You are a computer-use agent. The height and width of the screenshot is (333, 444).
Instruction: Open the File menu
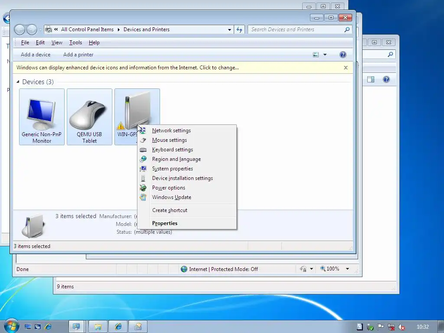[x=25, y=42]
